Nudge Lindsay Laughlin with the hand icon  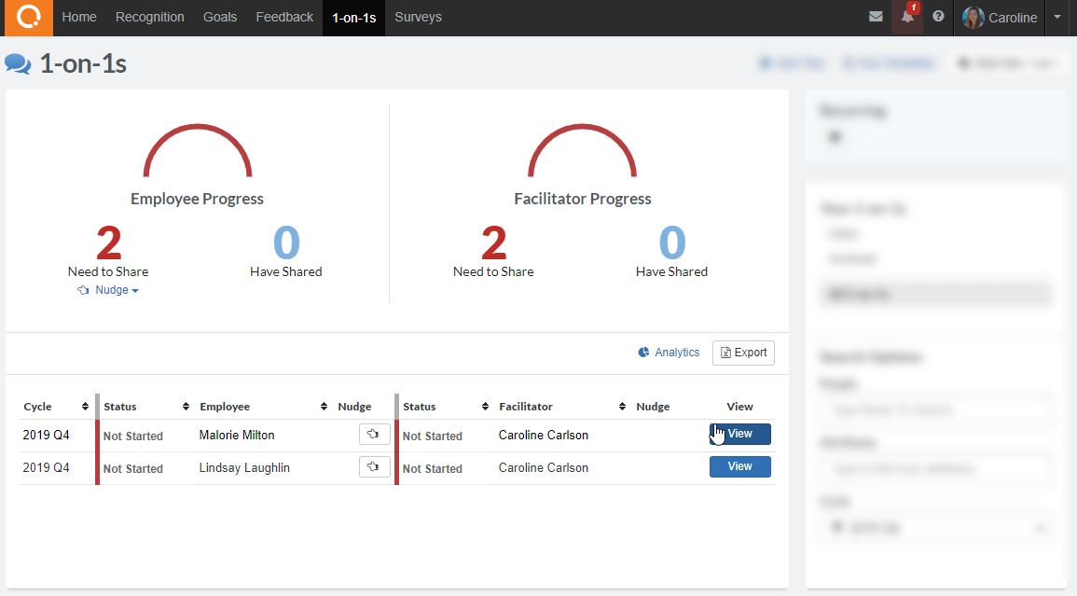coord(374,467)
